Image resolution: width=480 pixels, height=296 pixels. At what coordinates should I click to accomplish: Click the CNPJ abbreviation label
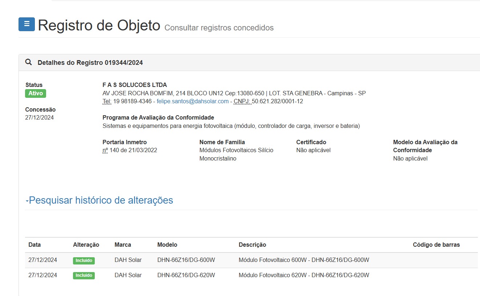pos(242,101)
